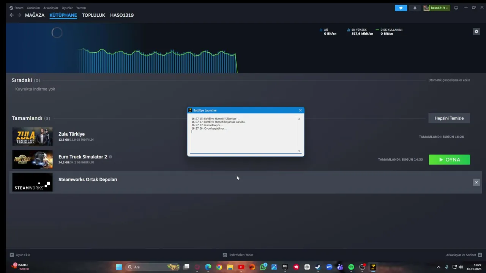Open the MAĞAZA tab

coord(35,15)
